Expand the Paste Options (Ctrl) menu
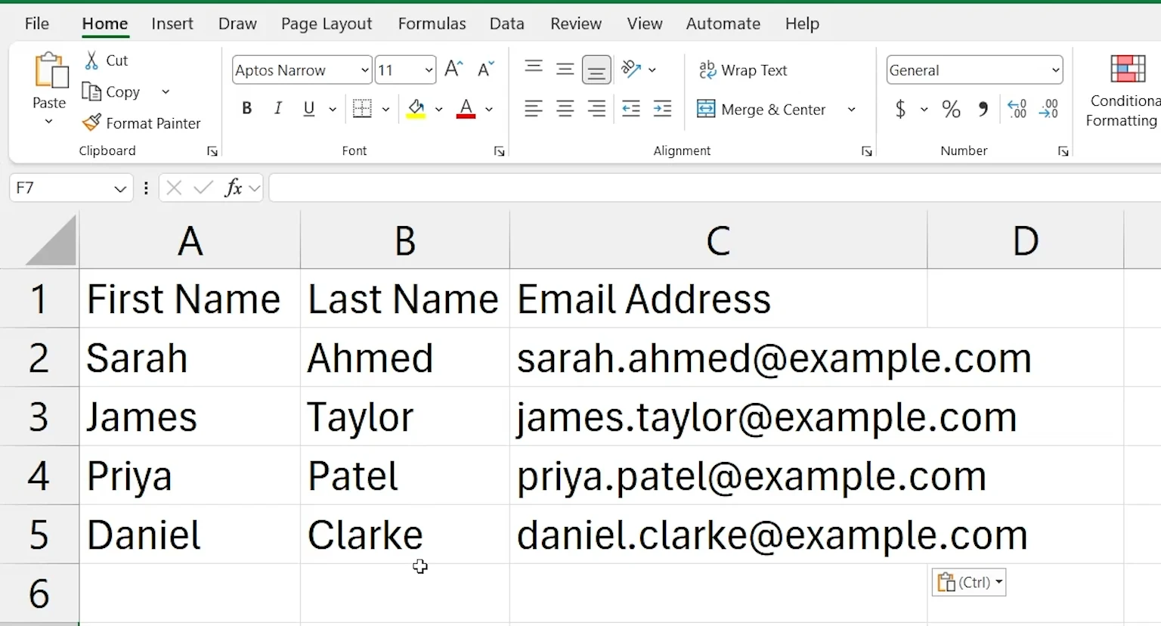Viewport: 1161px width, 626px height. [x=969, y=582]
